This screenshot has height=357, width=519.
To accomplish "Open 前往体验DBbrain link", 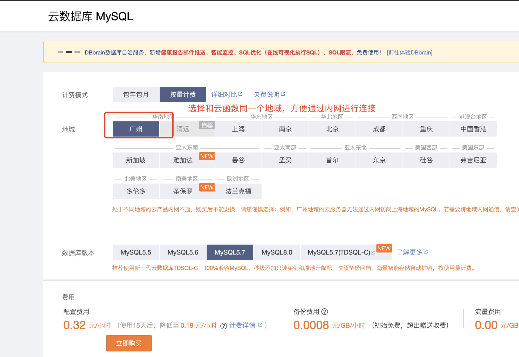I will [409, 52].
